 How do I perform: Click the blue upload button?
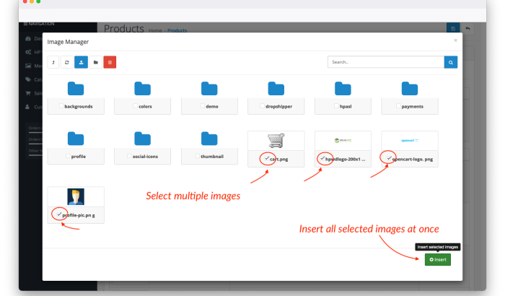point(81,62)
